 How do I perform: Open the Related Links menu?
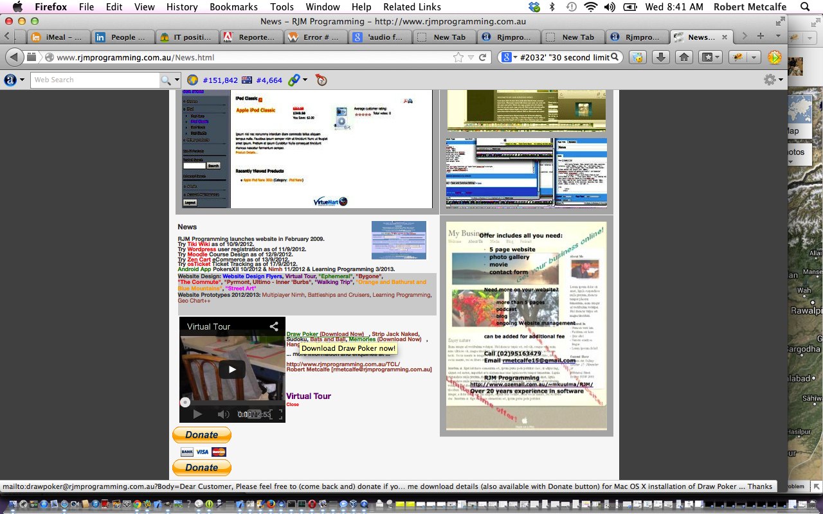pos(412,7)
